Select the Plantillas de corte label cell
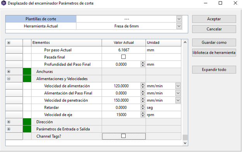The height and width of the screenshot is (152, 242). coord(41,19)
